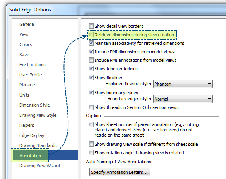Expand the Boundary edges style dropdown
The image size is (226, 179).
coord(183,99)
